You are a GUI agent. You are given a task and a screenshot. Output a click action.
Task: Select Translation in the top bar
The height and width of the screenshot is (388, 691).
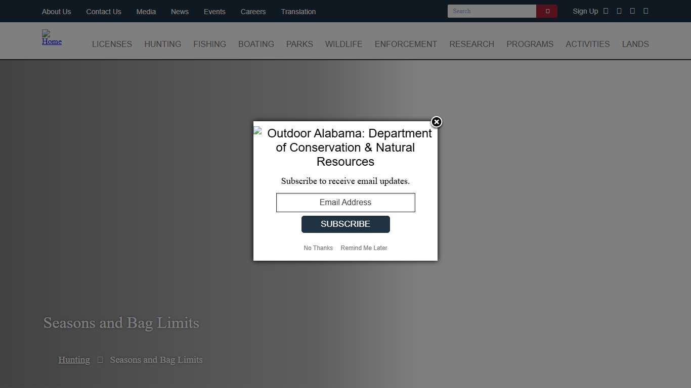298,11
